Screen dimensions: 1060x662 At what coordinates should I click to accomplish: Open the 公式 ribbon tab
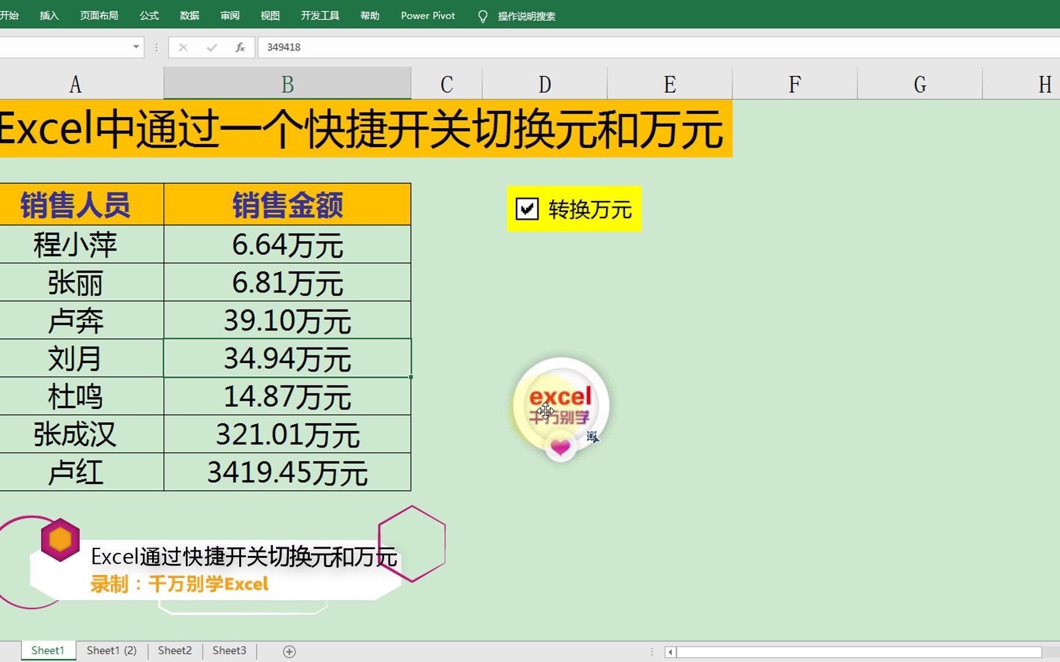click(149, 16)
